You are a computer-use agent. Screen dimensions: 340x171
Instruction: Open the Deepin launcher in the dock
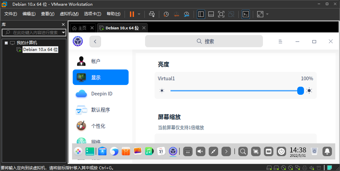coord(78,151)
